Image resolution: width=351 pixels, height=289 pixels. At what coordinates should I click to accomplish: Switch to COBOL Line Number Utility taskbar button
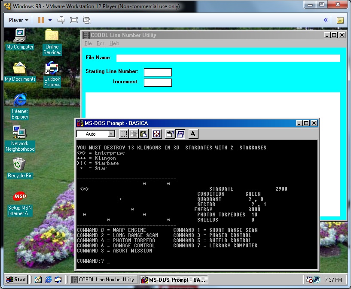[104, 280]
